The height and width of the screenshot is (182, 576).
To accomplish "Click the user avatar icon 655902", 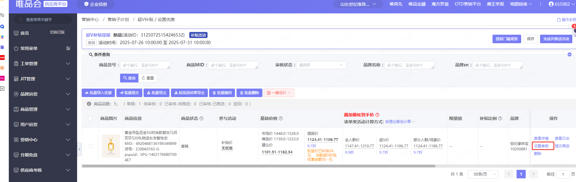I will pos(551,4).
